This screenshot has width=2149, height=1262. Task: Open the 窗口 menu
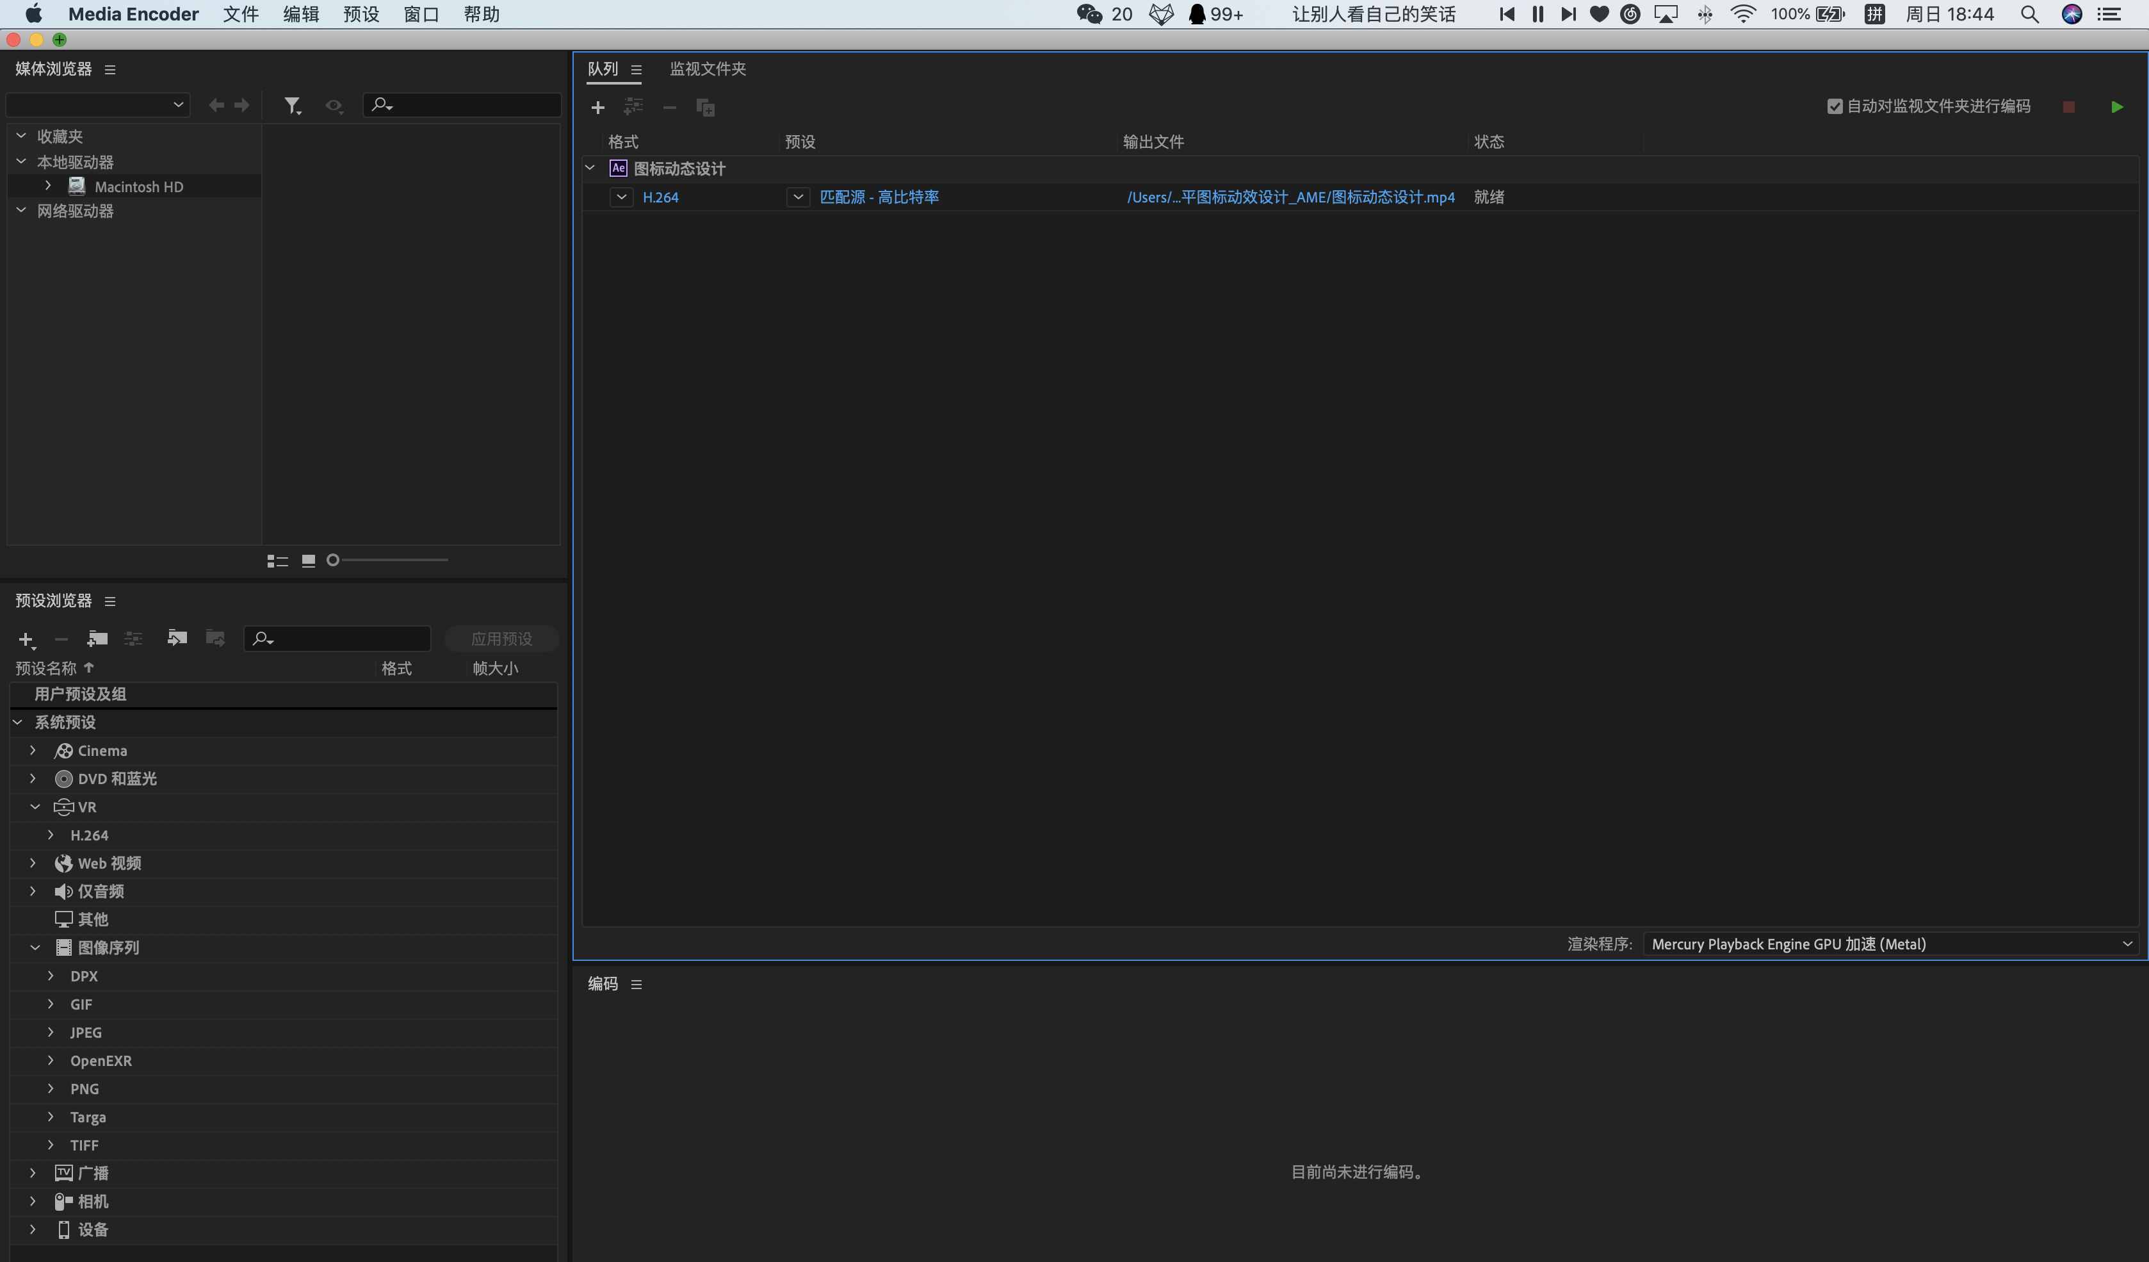pyautogui.click(x=421, y=15)
